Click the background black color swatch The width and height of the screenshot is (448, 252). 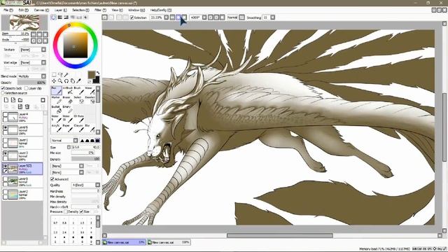[97, 80]
